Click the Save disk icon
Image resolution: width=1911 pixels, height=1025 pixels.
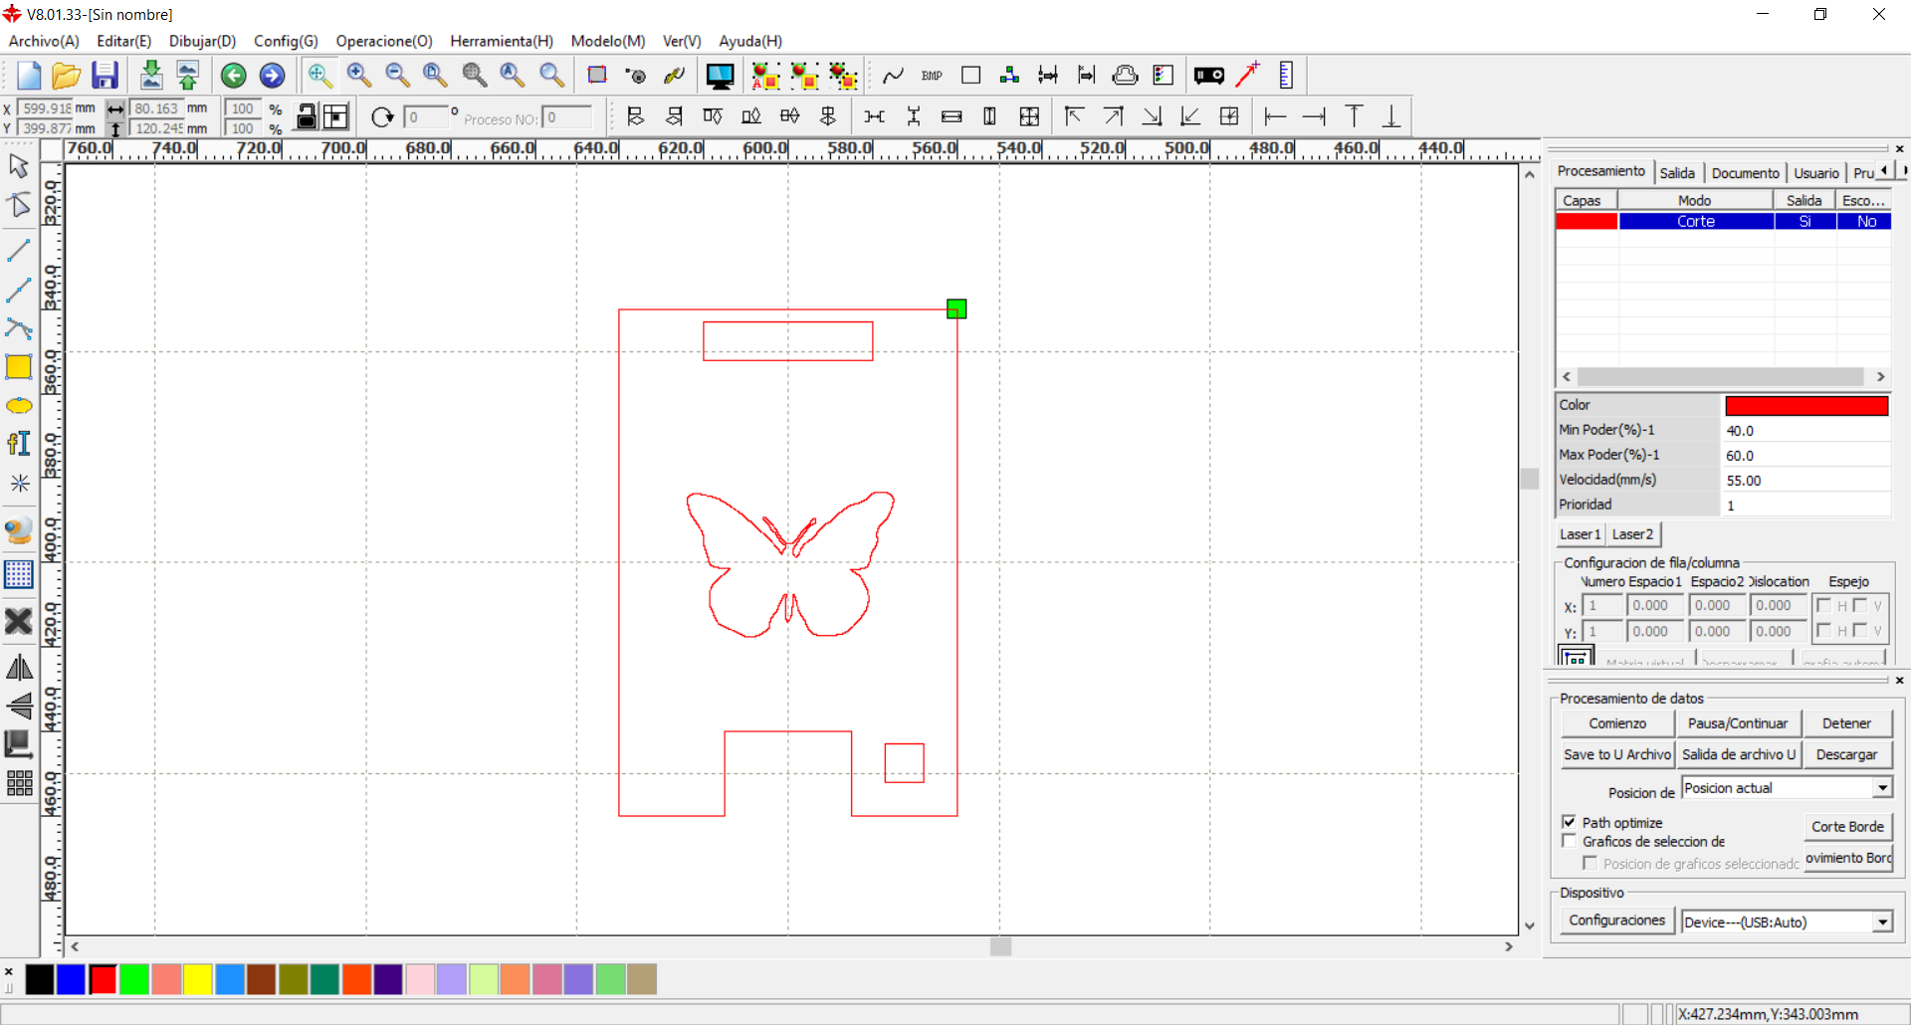(105, 76)
